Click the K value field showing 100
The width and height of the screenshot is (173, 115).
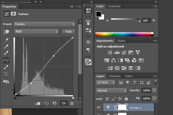146,21
